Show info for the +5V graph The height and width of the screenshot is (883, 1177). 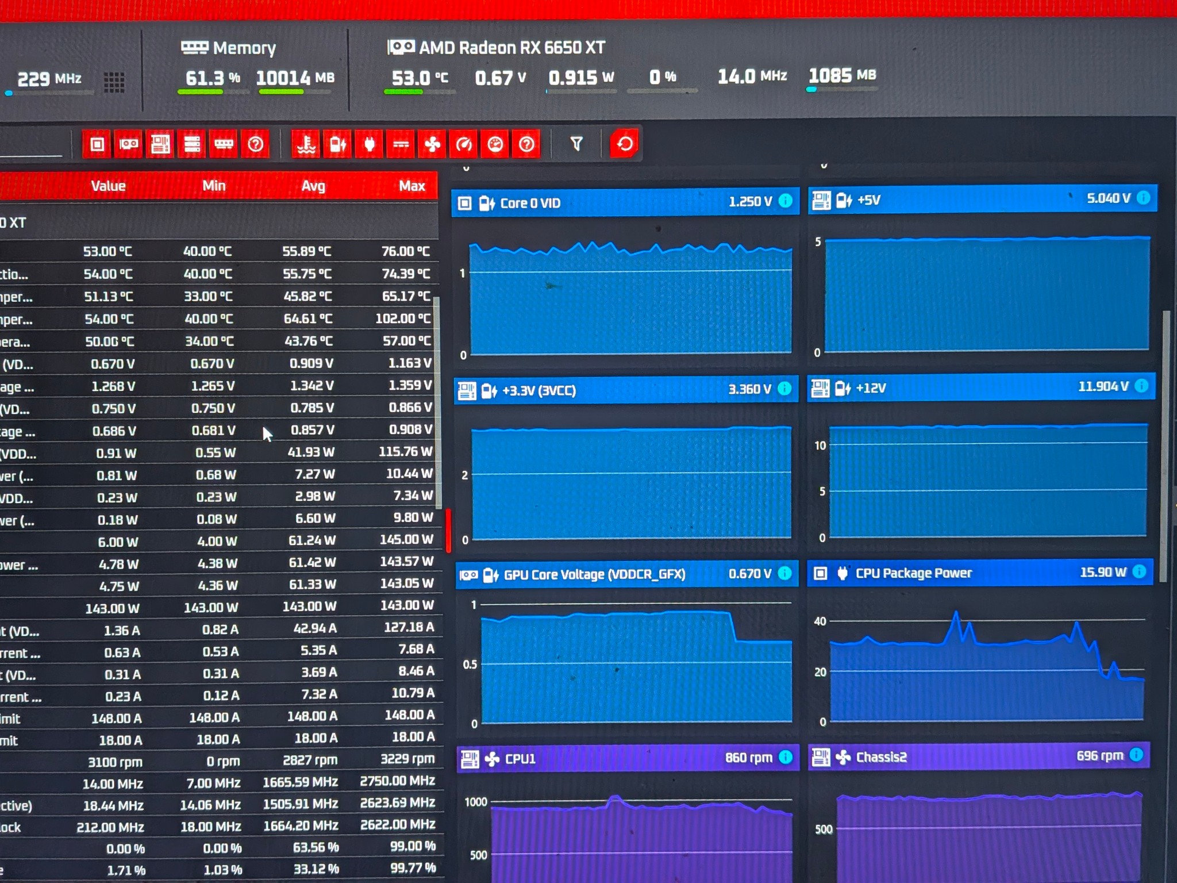[x=1143, y=198]
